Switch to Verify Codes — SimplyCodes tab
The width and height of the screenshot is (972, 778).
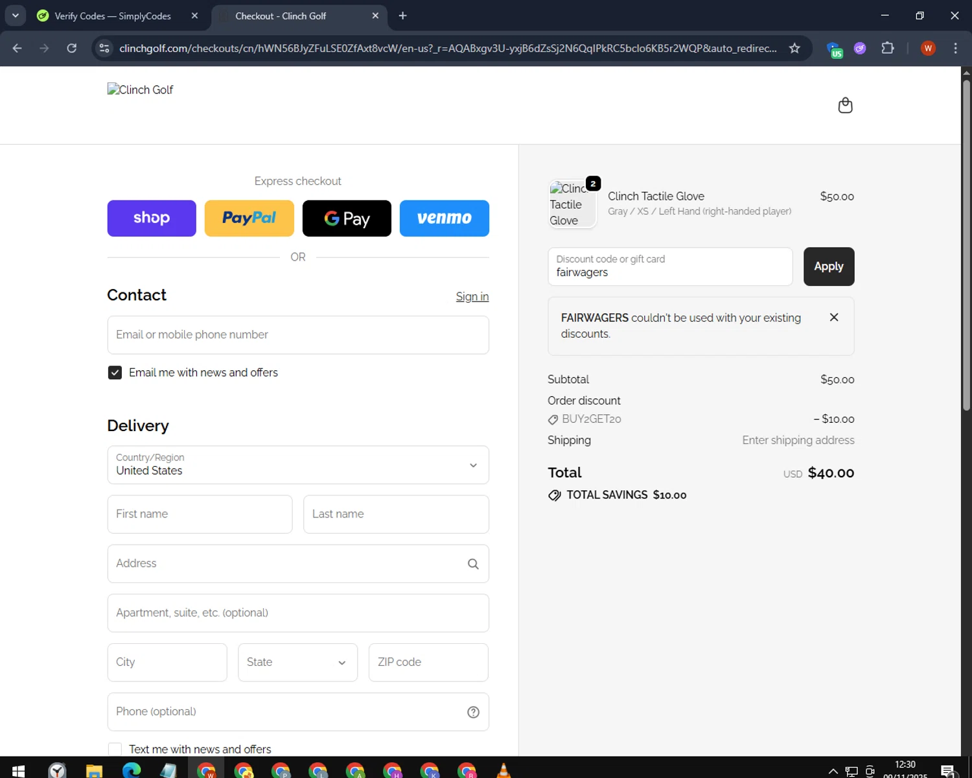coord(112,16)
